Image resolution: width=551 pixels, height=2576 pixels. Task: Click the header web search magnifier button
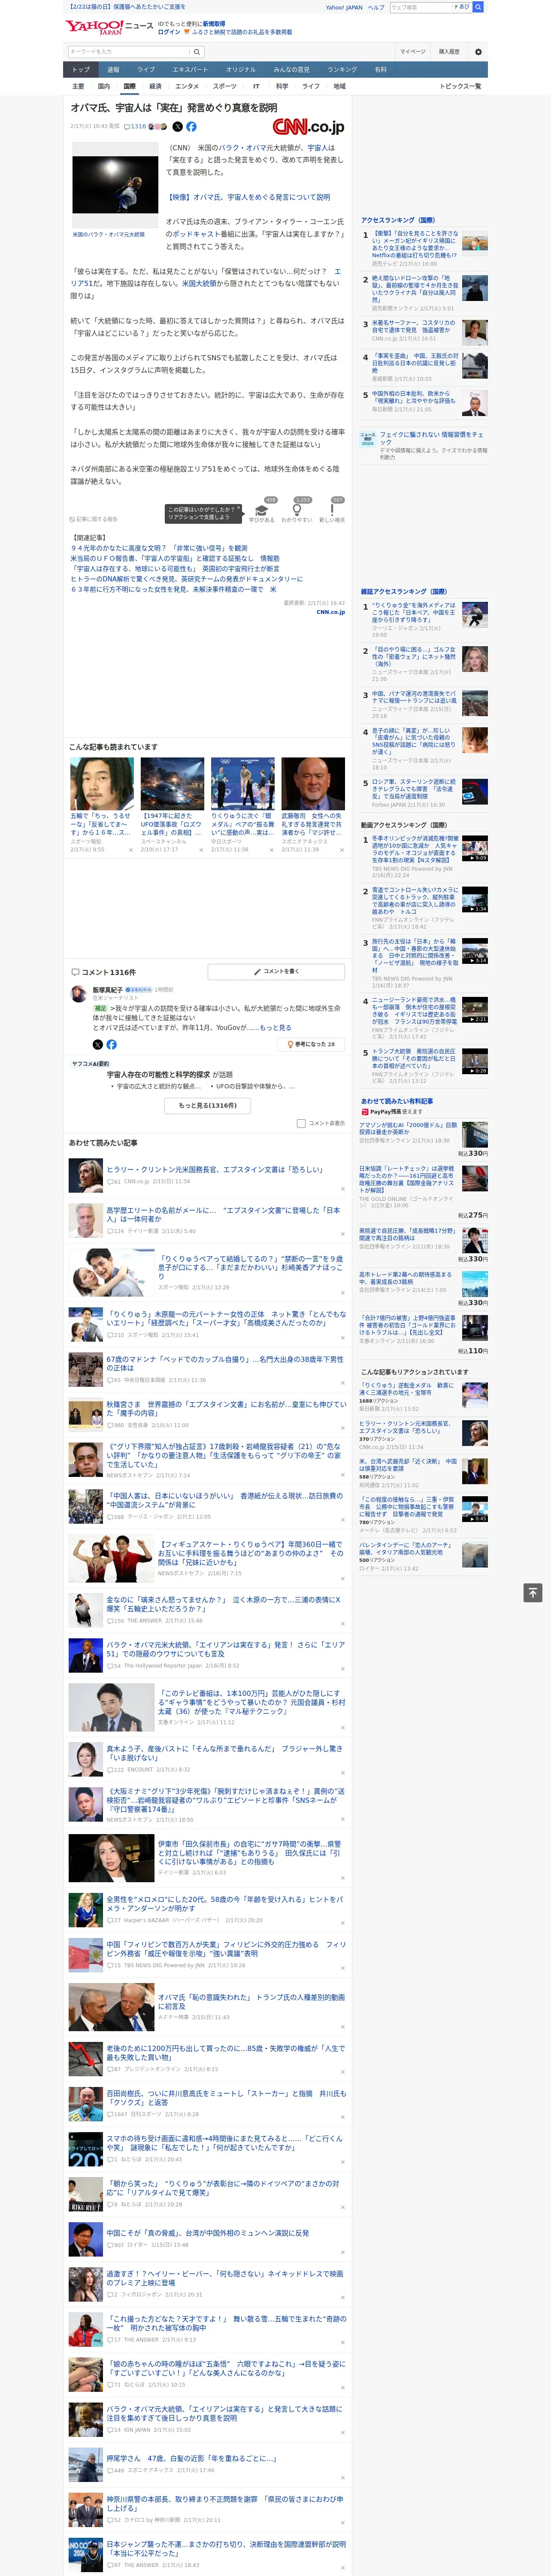pos(478,7)
